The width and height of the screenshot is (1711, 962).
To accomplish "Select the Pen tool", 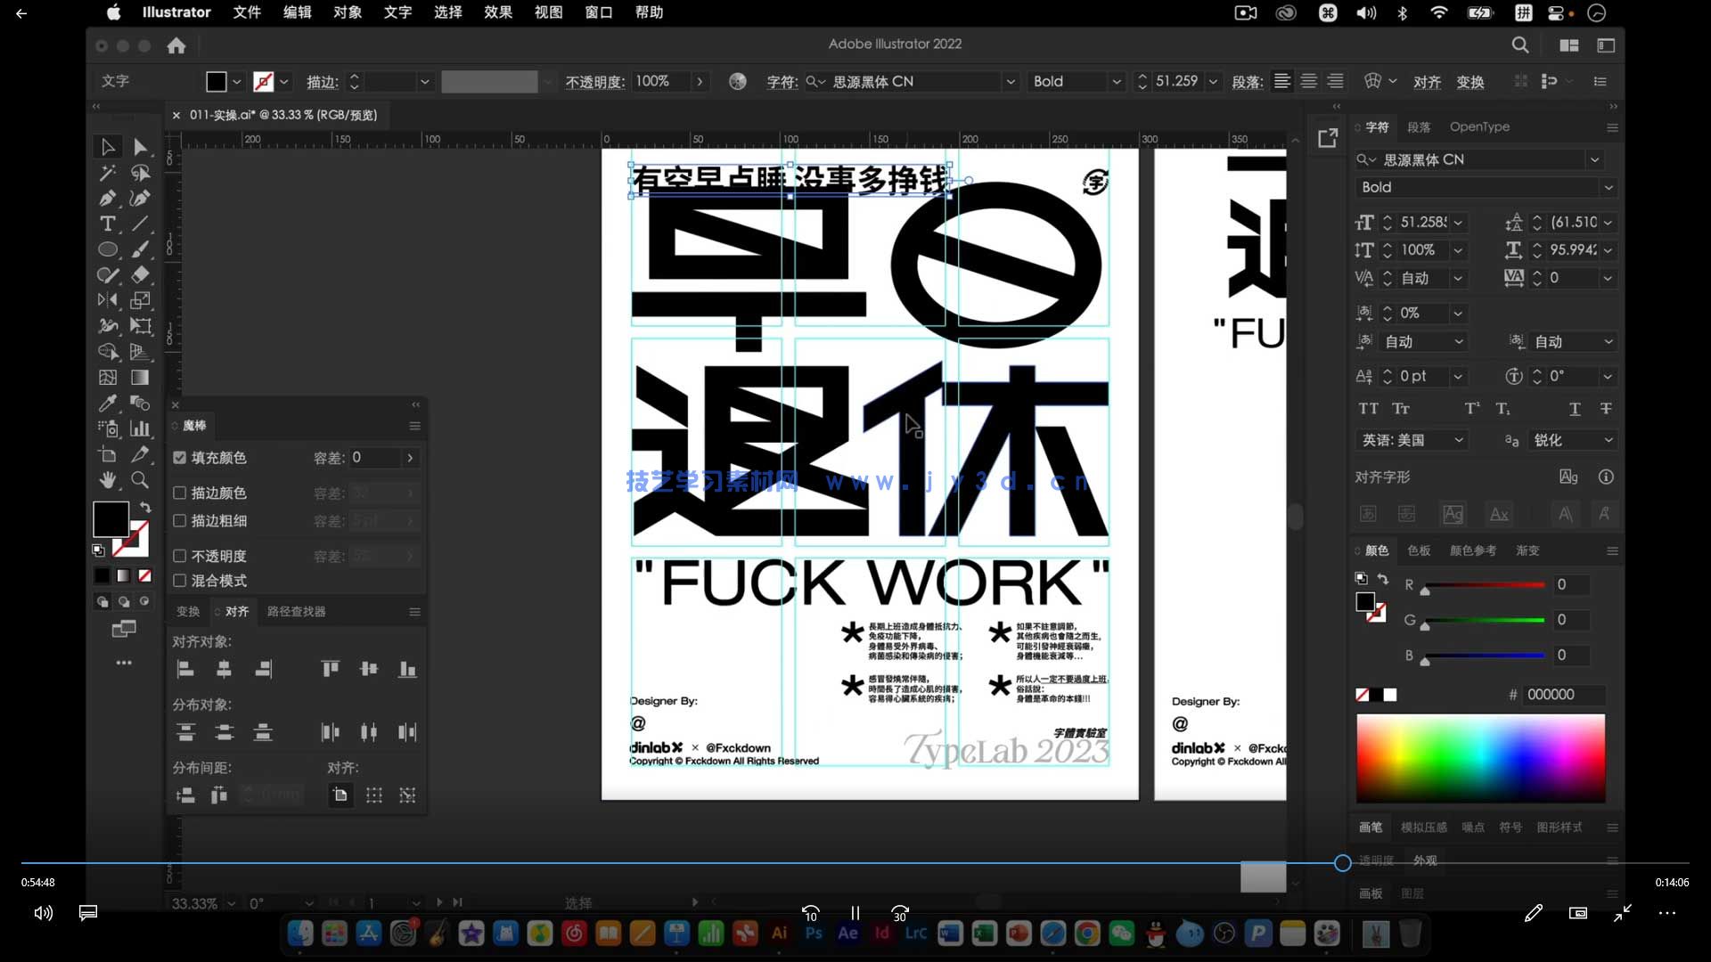I will click(108, 198).
